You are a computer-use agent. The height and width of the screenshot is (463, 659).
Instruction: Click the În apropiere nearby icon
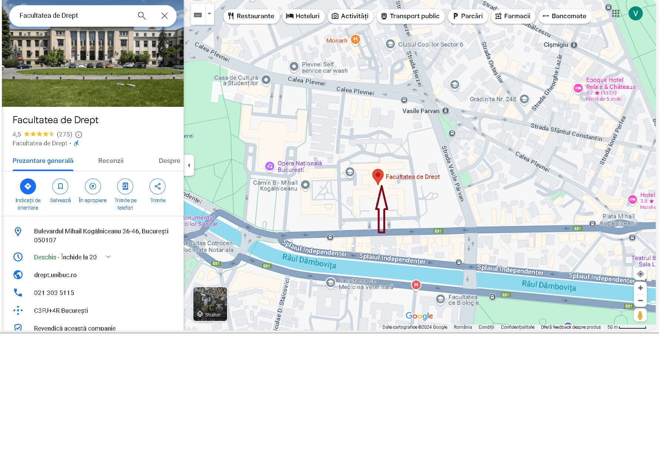click(93, 186)
